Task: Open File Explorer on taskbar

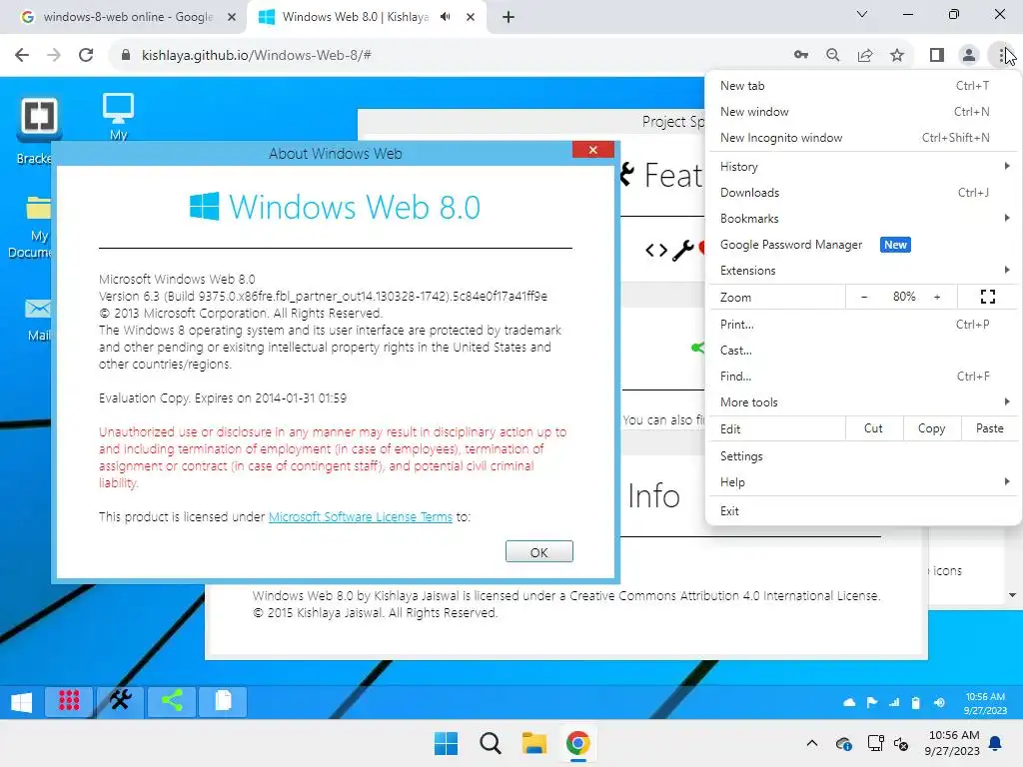Action: coord(533,743)
